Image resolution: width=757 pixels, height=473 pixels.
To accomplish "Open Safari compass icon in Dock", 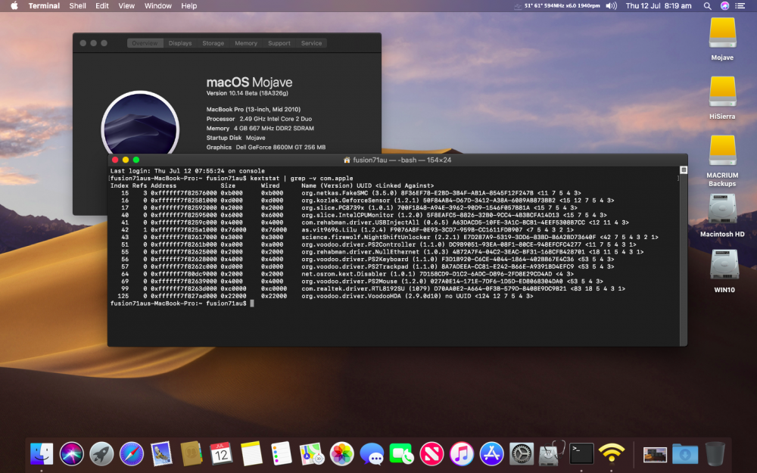I will coord(131,454).
